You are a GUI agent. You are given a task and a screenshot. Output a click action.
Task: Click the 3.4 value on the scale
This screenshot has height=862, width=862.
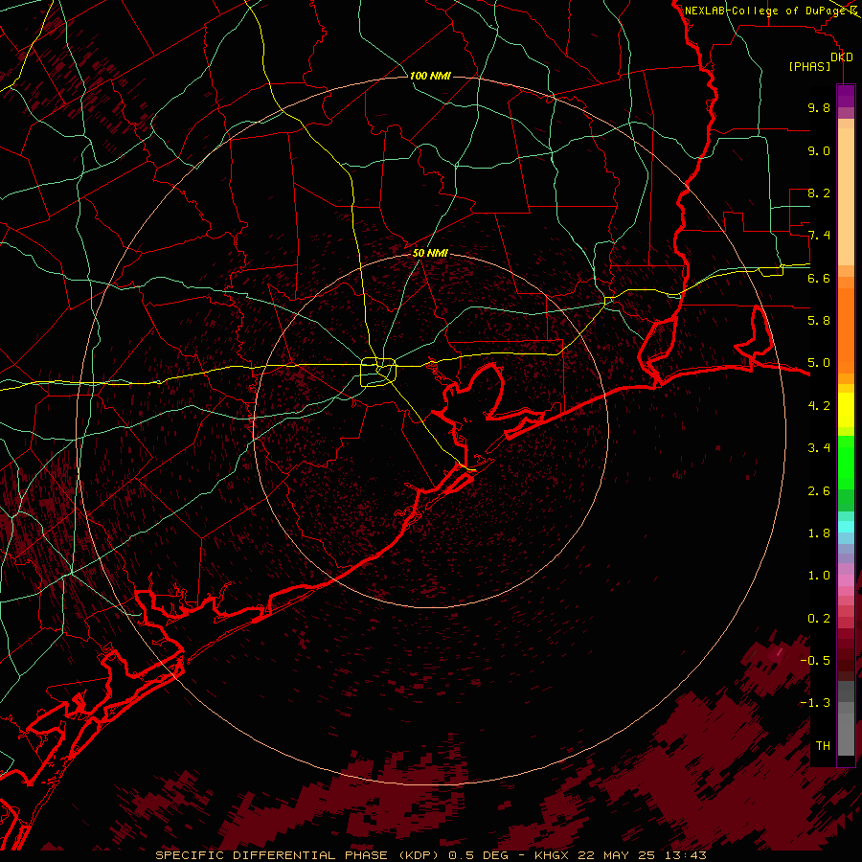tap(819, 448)
